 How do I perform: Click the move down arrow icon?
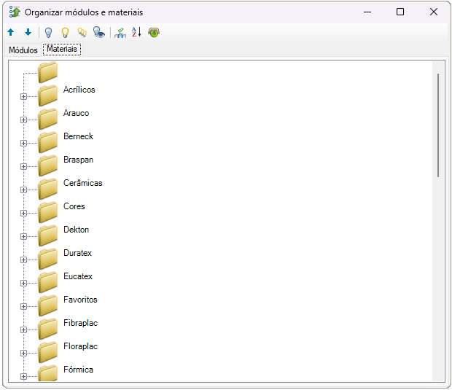point(28,32)
